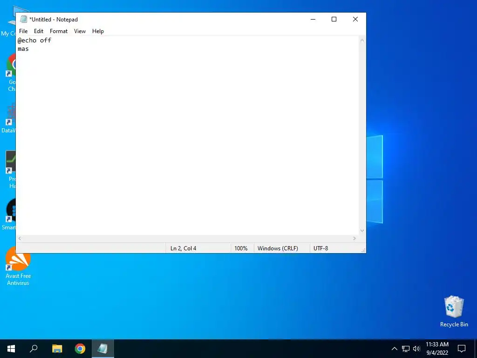Select the Notepad taskbar button
477x358 pixels.
[103, 349]
